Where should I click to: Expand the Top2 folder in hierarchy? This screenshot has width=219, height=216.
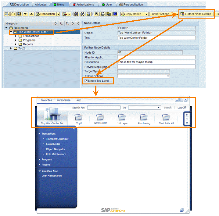pos(12,48)
